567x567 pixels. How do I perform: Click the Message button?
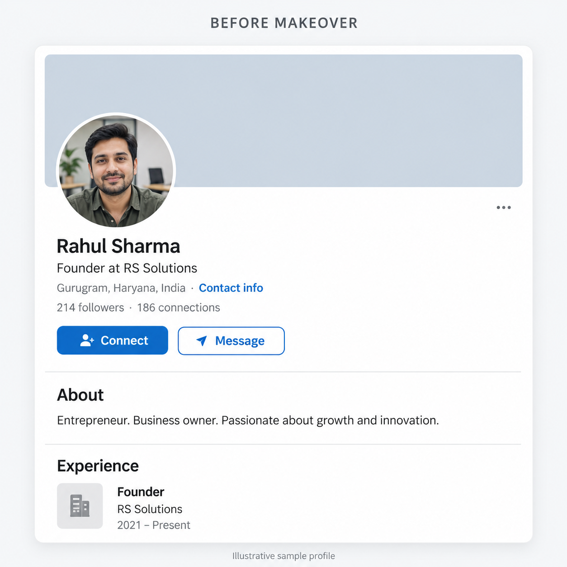(x=231, y=341)
